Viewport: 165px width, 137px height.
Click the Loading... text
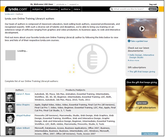pos(22,51)
